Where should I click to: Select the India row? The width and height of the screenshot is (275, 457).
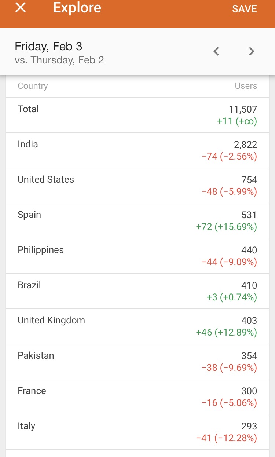137,150
